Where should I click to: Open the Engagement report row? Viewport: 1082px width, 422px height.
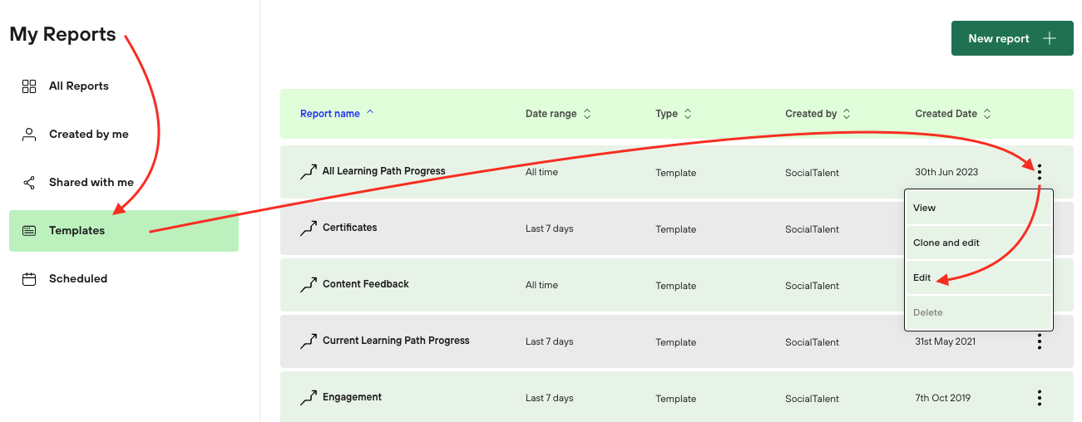click(352, 397)
